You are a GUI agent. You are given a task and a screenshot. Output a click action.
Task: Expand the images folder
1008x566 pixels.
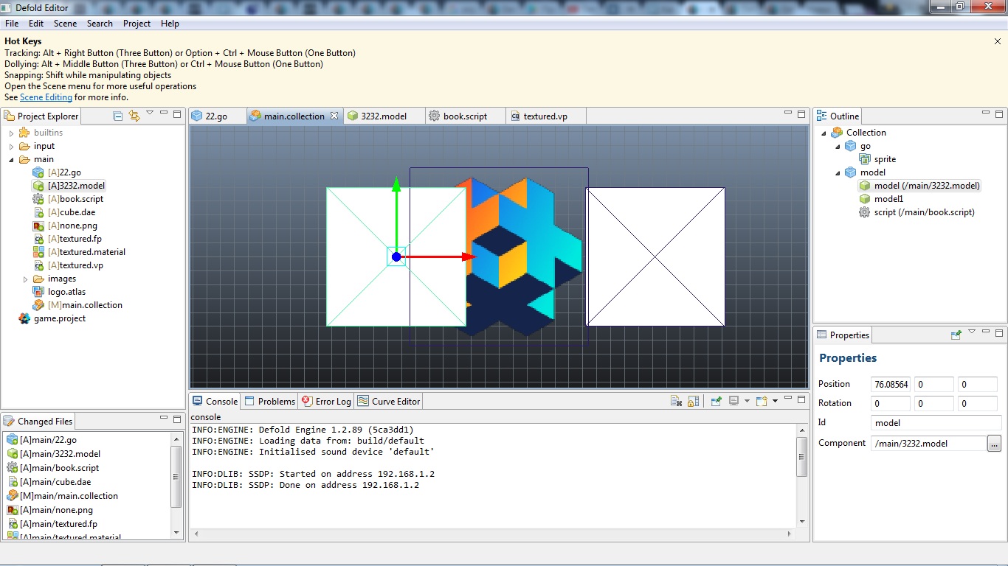tap(25, 279)
